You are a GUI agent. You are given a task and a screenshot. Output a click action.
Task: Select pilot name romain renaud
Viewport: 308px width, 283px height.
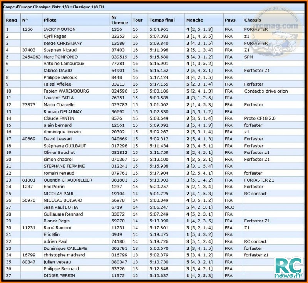[59, 173]
